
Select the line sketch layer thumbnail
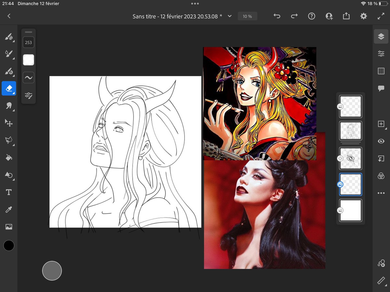[351, 131]
